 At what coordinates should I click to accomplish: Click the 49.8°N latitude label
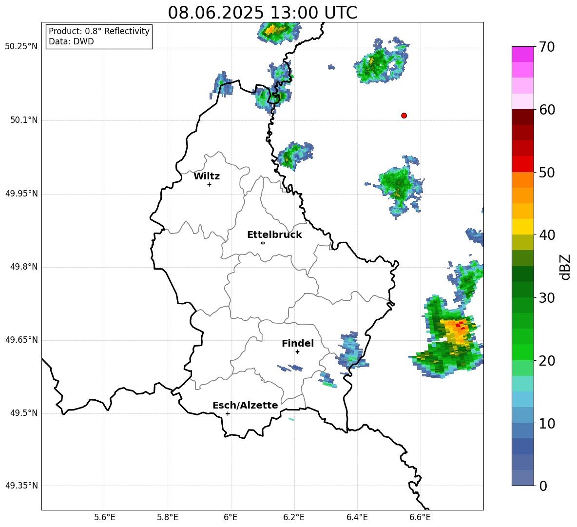[x=24, y=267]
